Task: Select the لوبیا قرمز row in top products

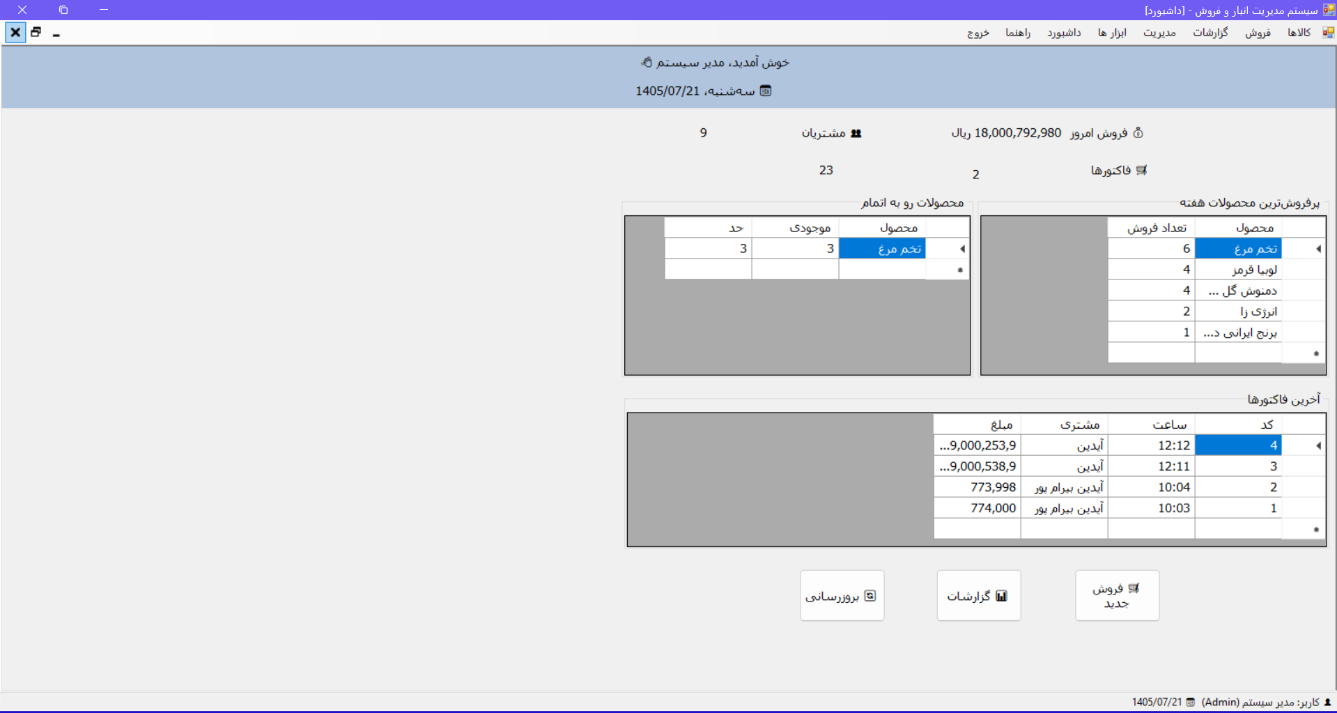Action: (1216, 269)
